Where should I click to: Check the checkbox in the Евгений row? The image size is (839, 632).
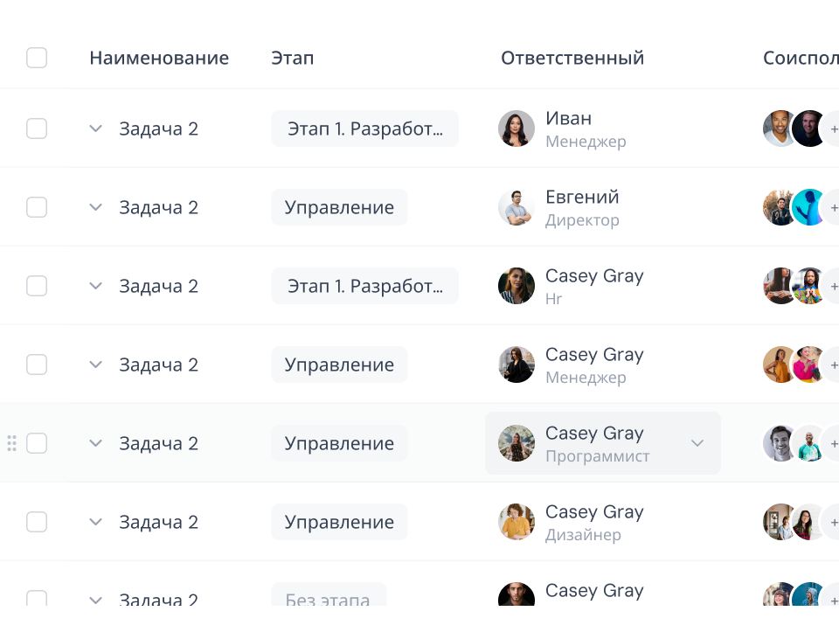point(36,207)
